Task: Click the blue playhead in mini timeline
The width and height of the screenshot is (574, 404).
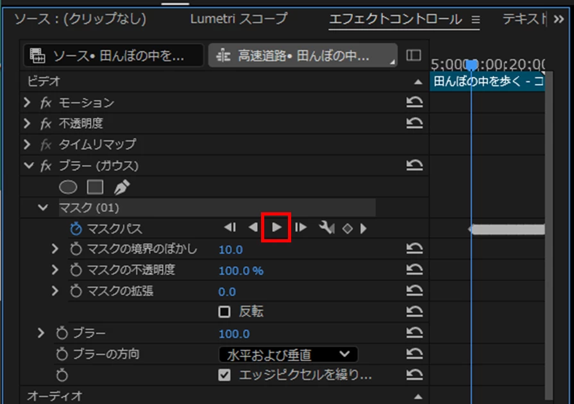Action: [471, 65]
